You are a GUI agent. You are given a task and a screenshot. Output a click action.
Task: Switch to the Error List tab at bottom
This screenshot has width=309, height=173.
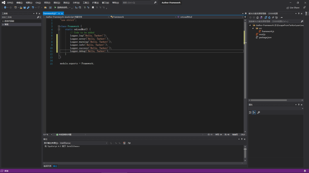click(x=47, y=166)
